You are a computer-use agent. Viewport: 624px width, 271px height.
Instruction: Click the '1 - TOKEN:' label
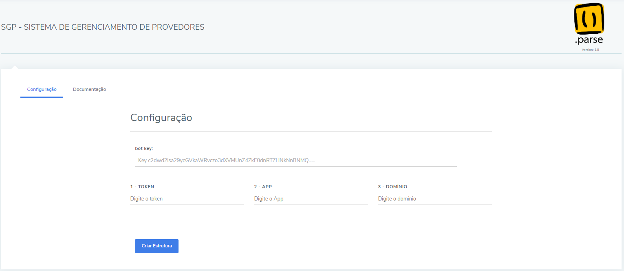pos(143,187)
